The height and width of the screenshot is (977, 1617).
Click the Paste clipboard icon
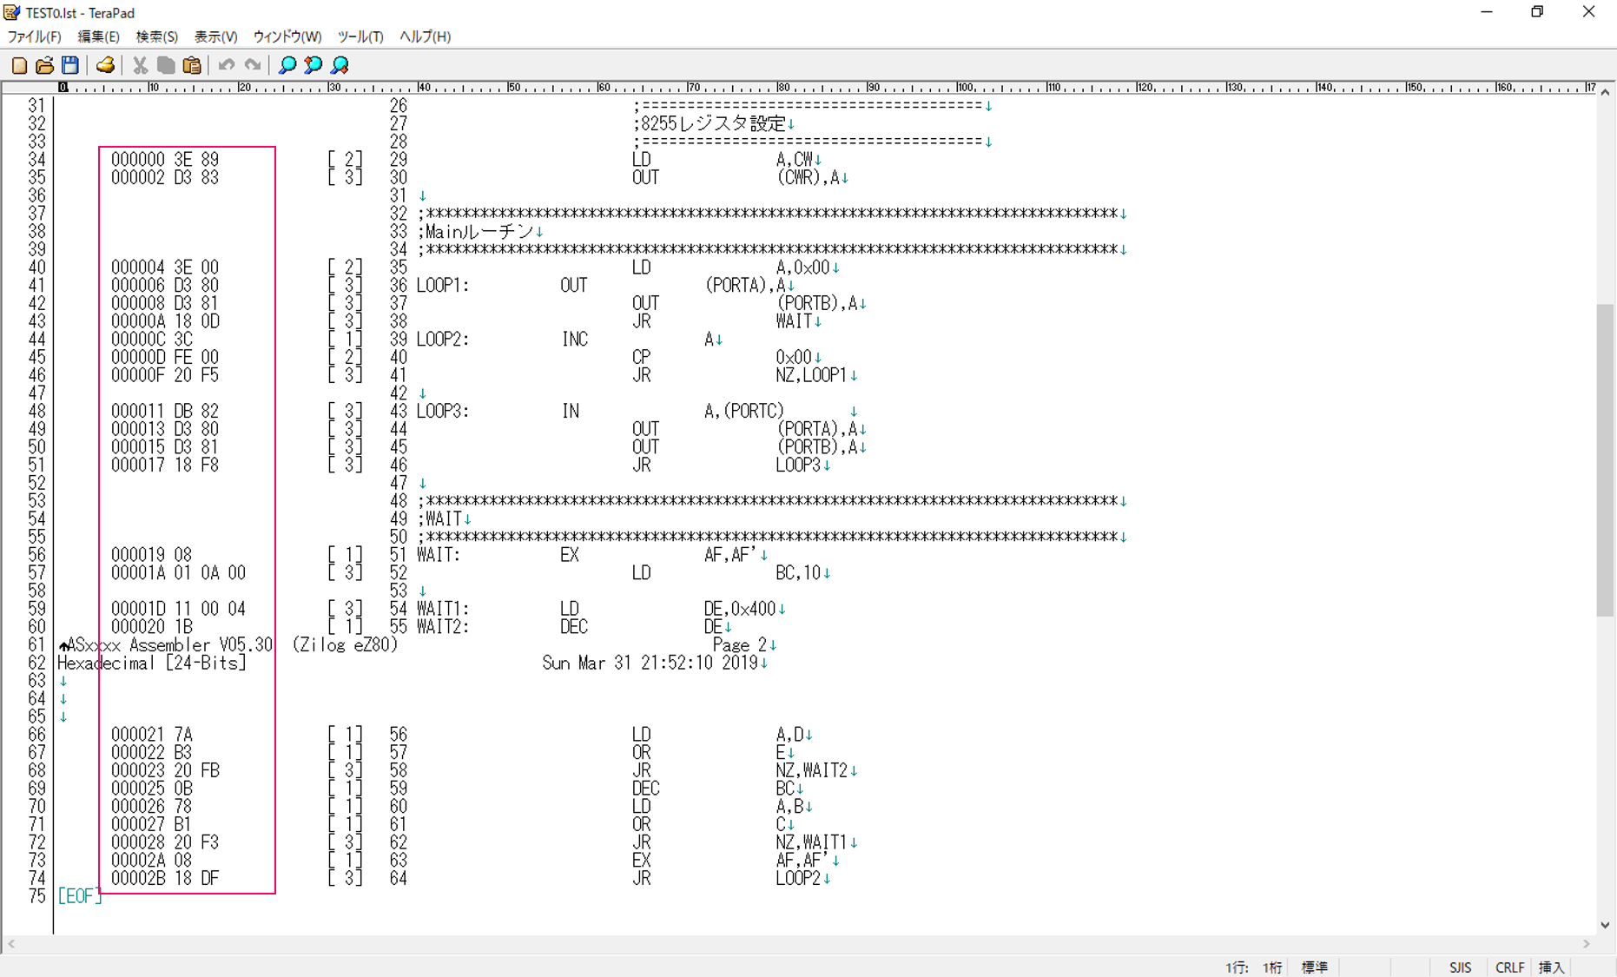pos(192,65)
